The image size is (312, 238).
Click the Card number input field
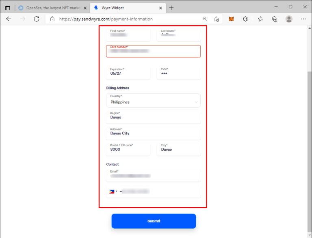(x=154, y=51)
